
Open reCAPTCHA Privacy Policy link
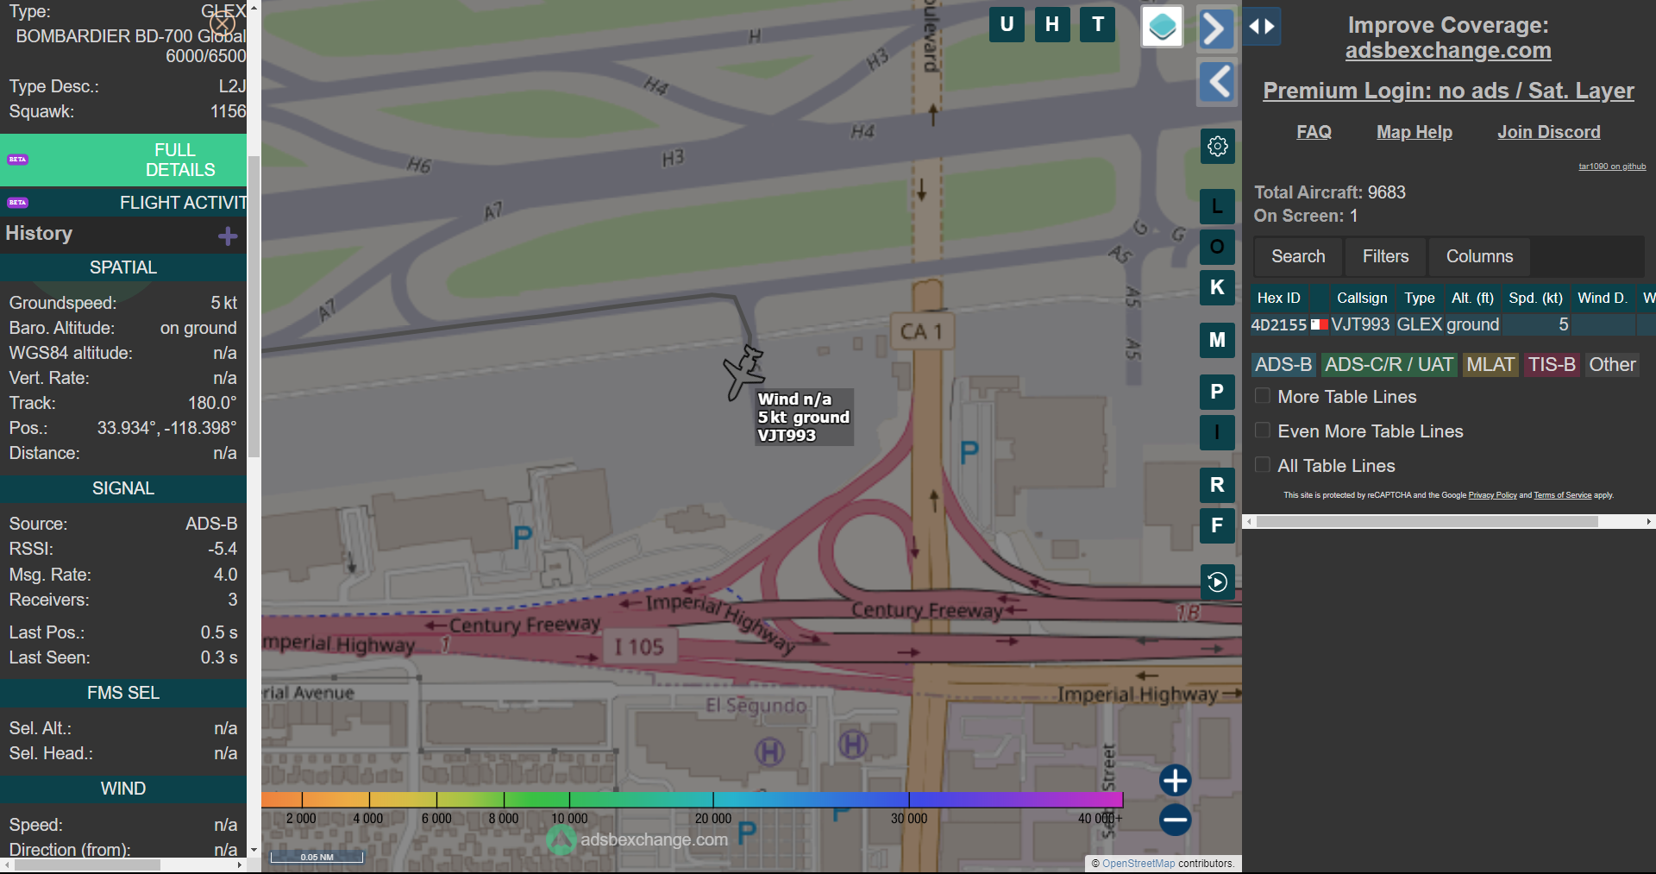click(x=1492, y=495)
